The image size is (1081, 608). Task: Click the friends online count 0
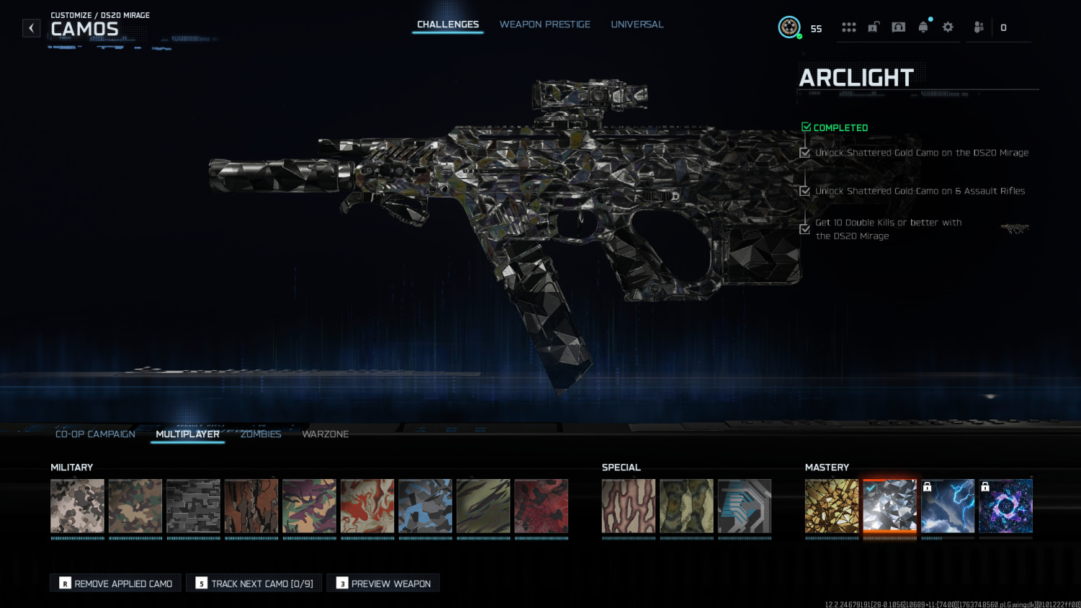1003,28
